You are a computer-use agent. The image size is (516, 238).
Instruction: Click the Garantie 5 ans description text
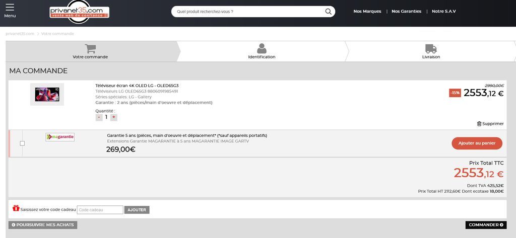pos(187,135)
